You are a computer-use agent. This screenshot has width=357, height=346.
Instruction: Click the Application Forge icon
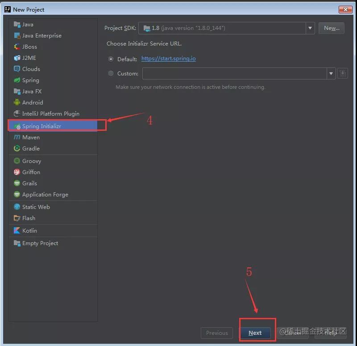click(17, 194)
